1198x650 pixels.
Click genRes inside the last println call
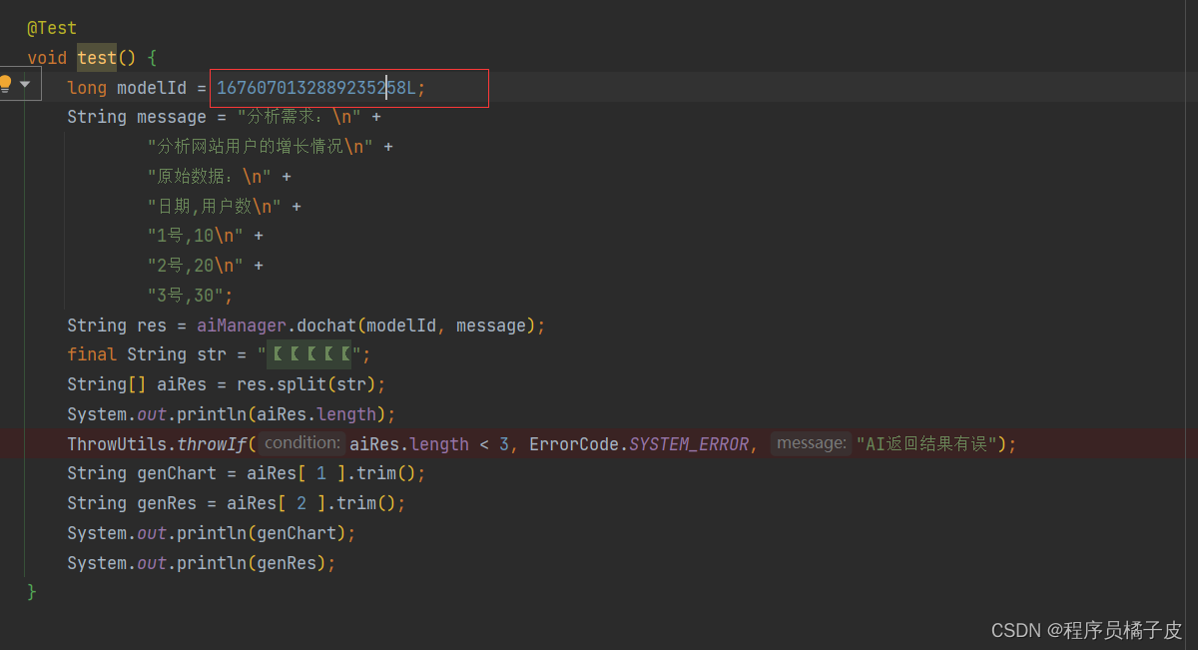point(287,563)
